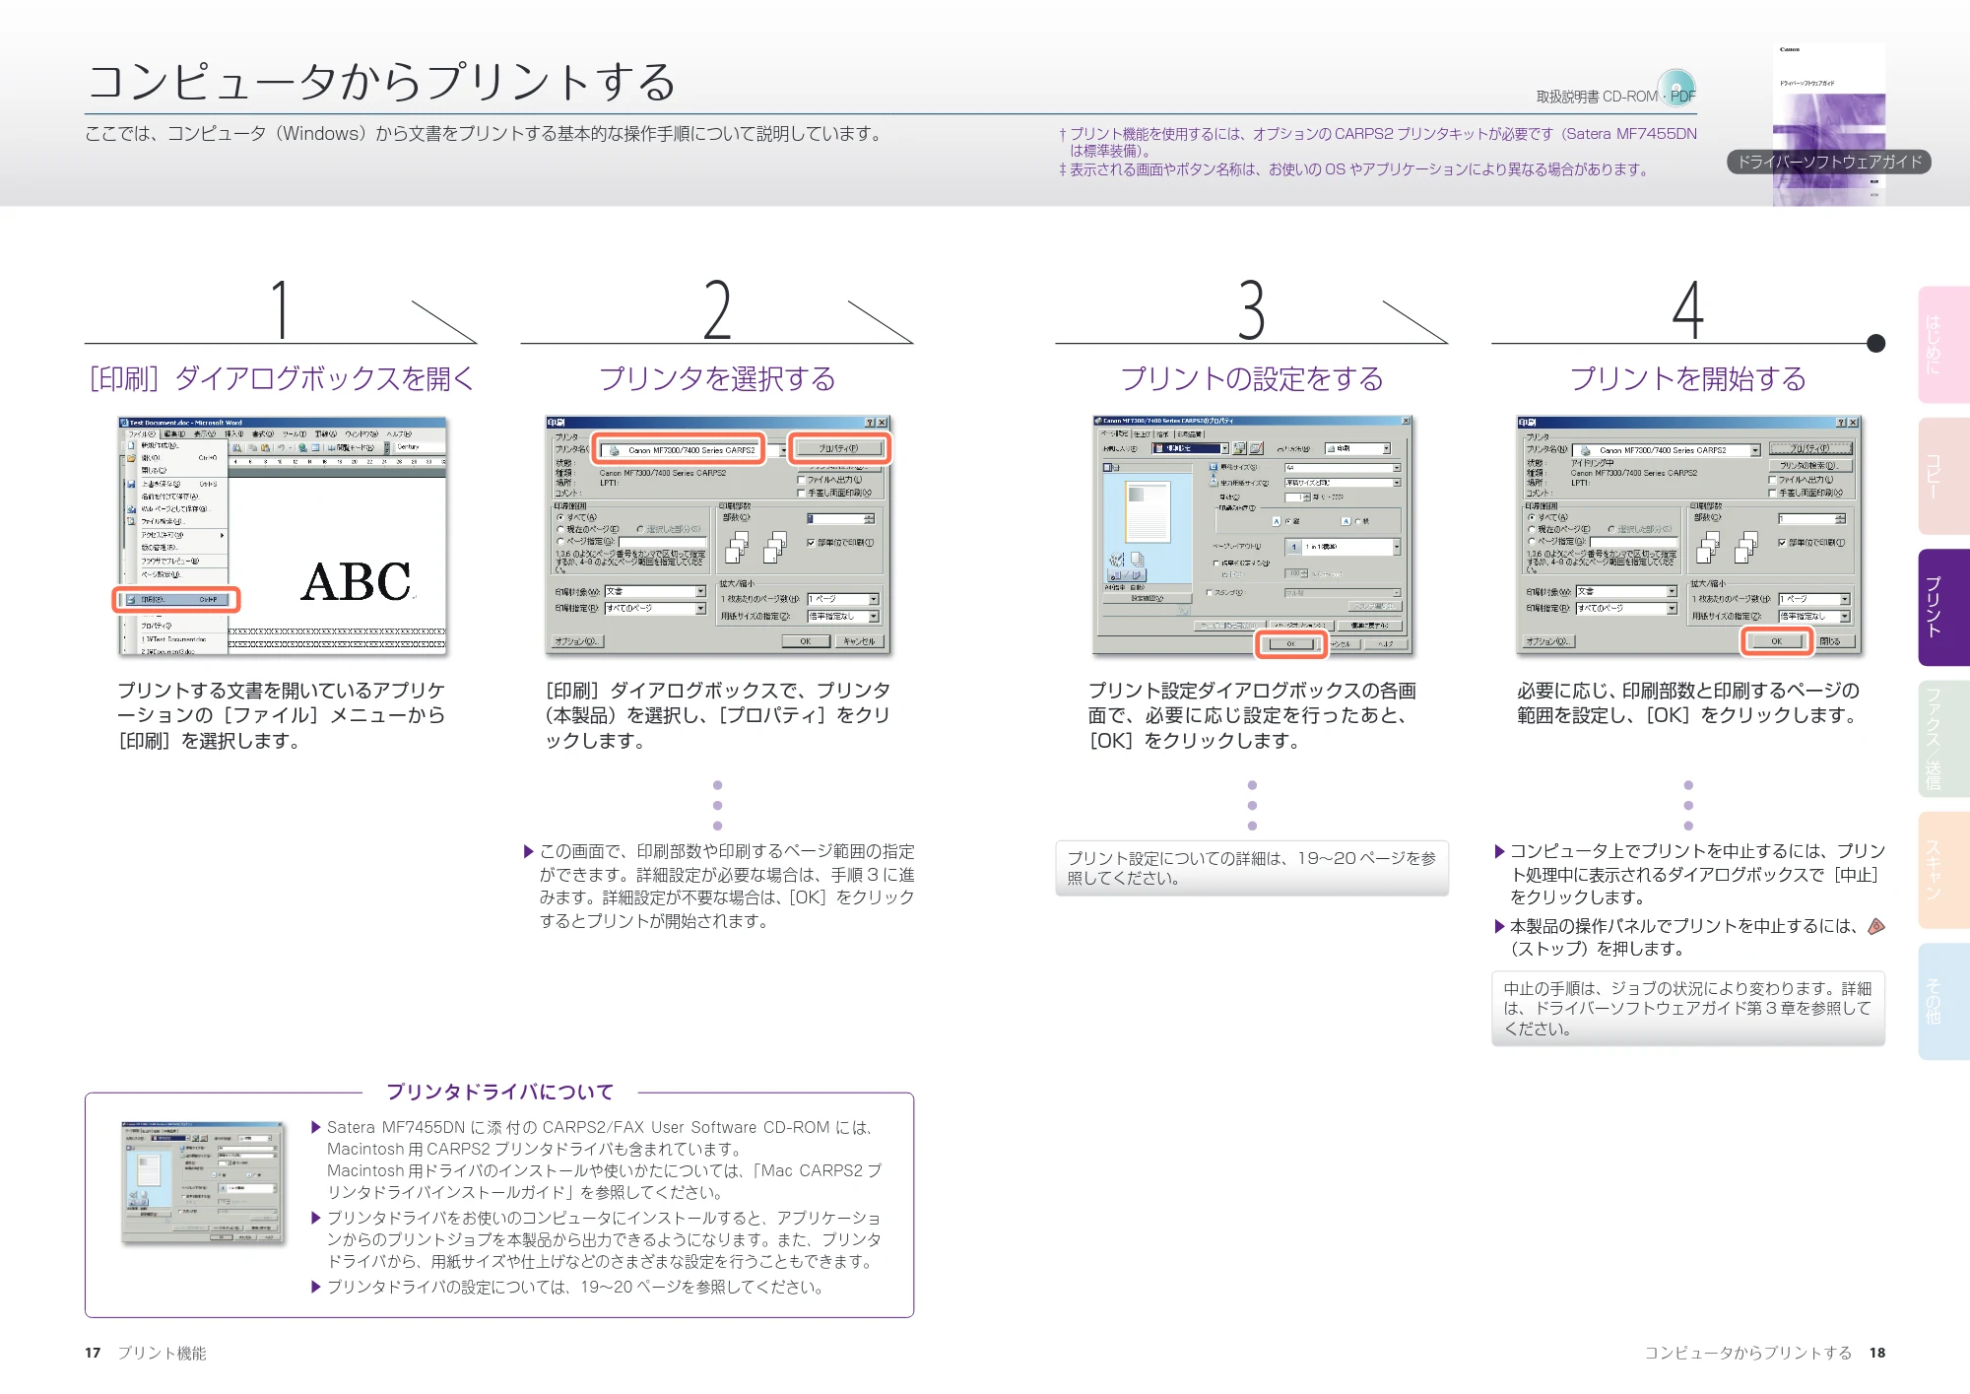Image resolution: width=1970 pixels, height=1394 pixels.
Task: Click the print (印刷) item in Word's File menu
Action: pos(176,599)
